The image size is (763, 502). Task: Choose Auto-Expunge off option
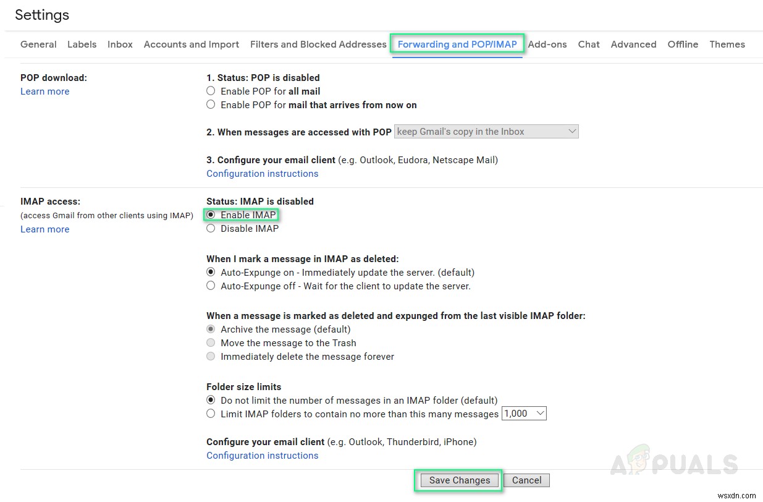211,286
